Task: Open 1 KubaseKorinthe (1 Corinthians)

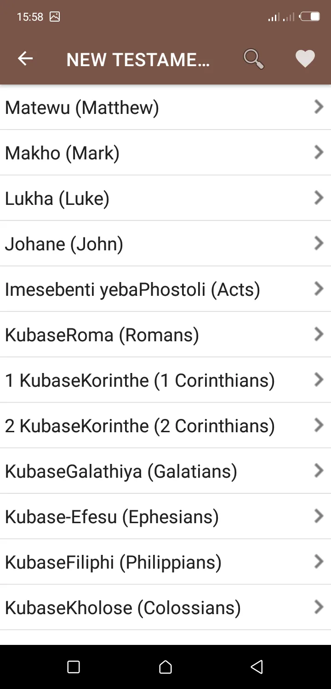Action: (165, 380)
